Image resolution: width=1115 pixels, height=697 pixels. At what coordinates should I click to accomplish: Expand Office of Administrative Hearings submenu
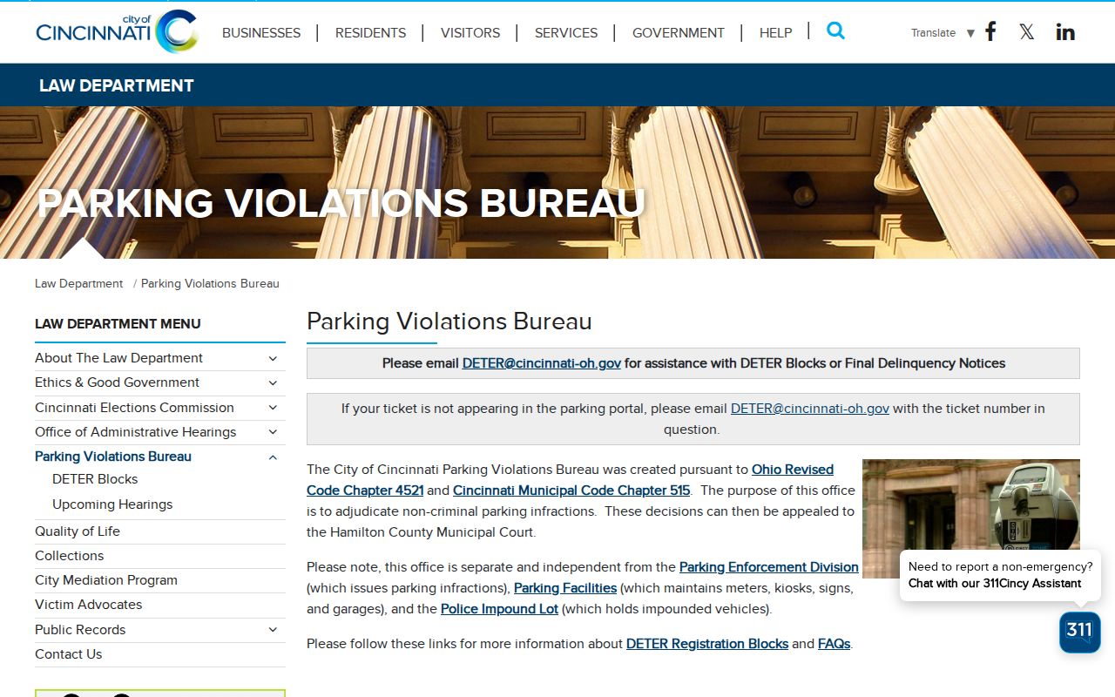pyautogui.click(x=273, y=432)
